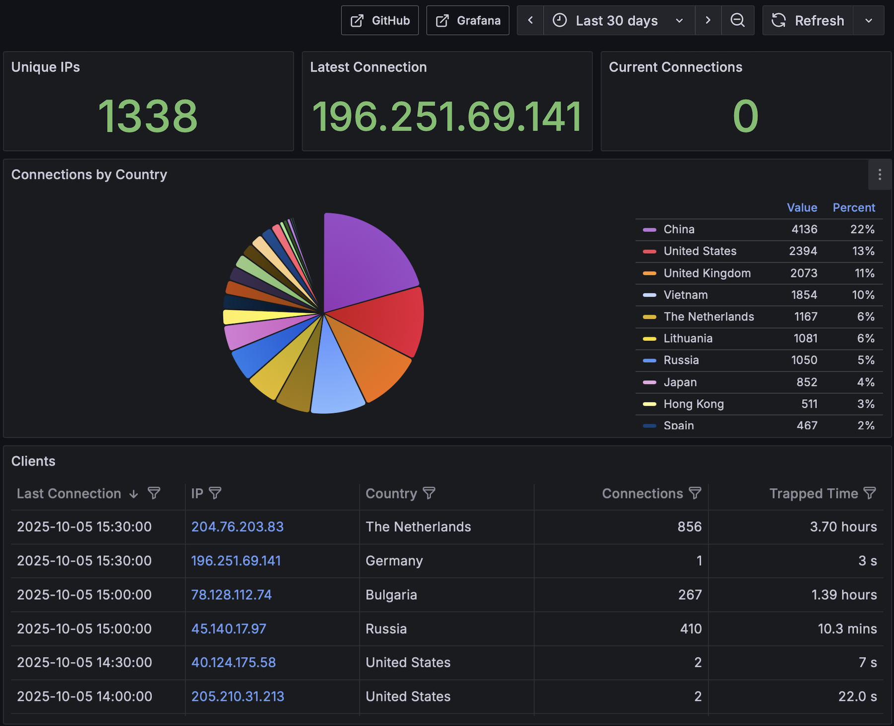Filter the Country column

tap(429, 493)
